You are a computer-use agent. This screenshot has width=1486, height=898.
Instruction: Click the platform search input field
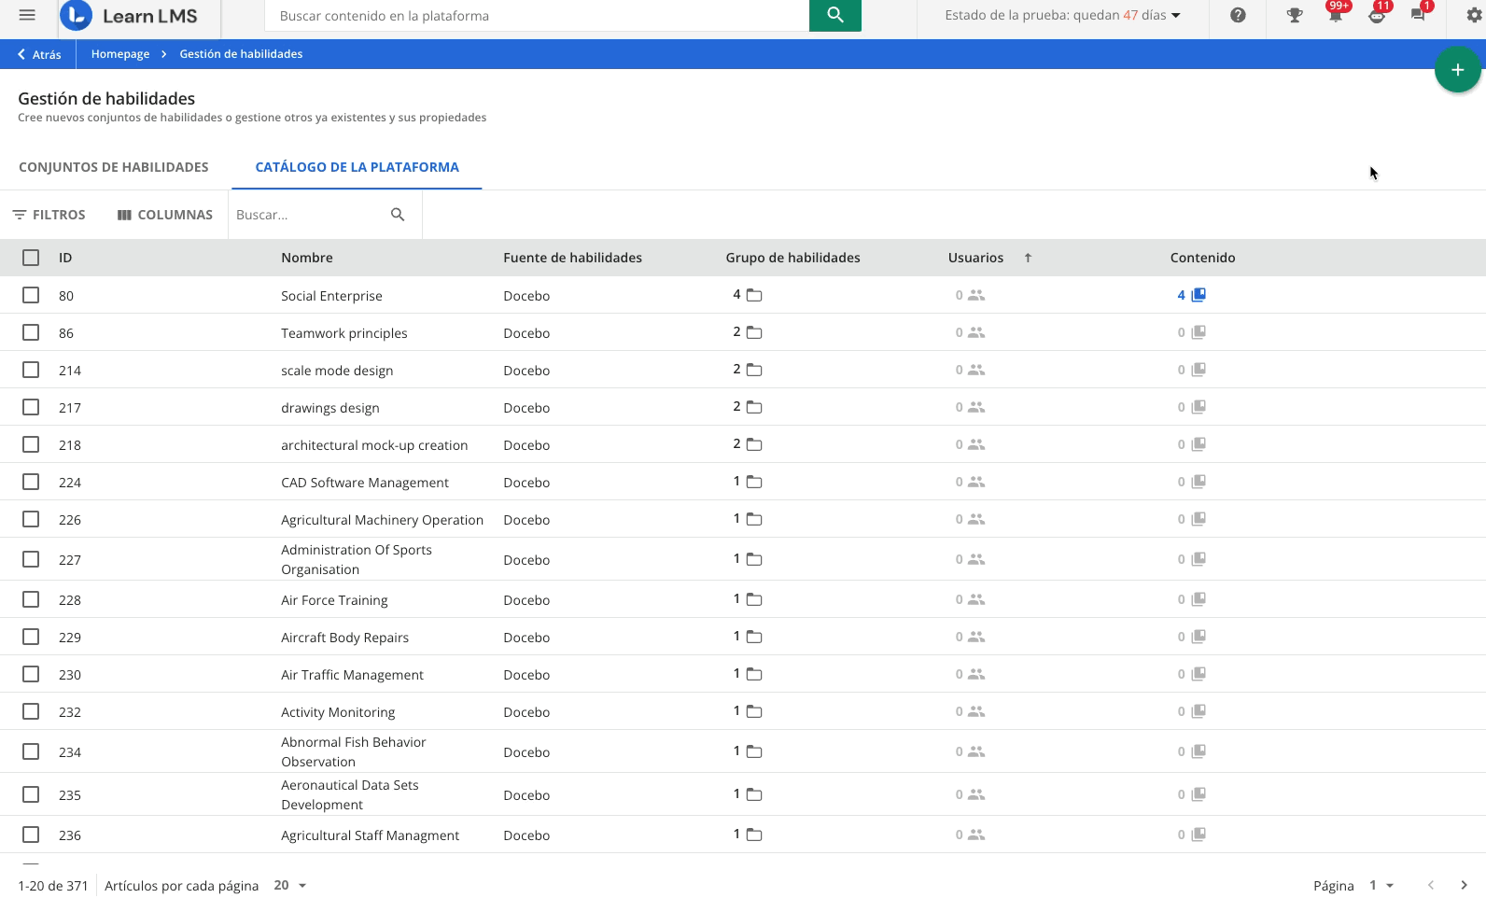tap(538, 16)
